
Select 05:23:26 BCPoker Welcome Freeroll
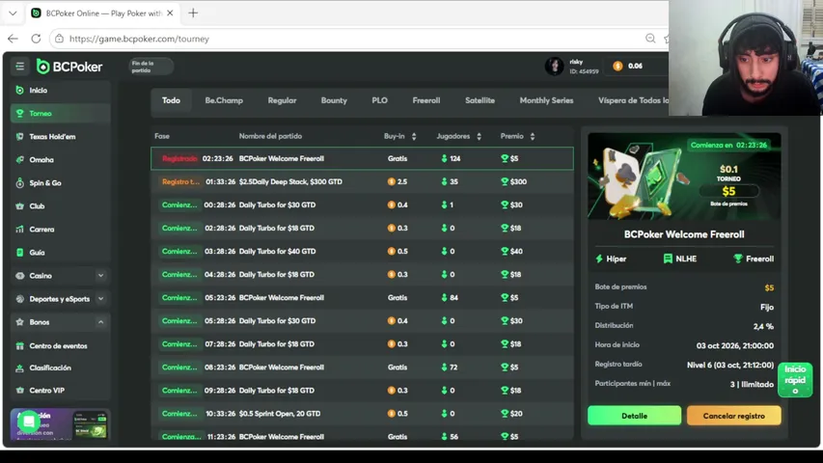(362, 298)
